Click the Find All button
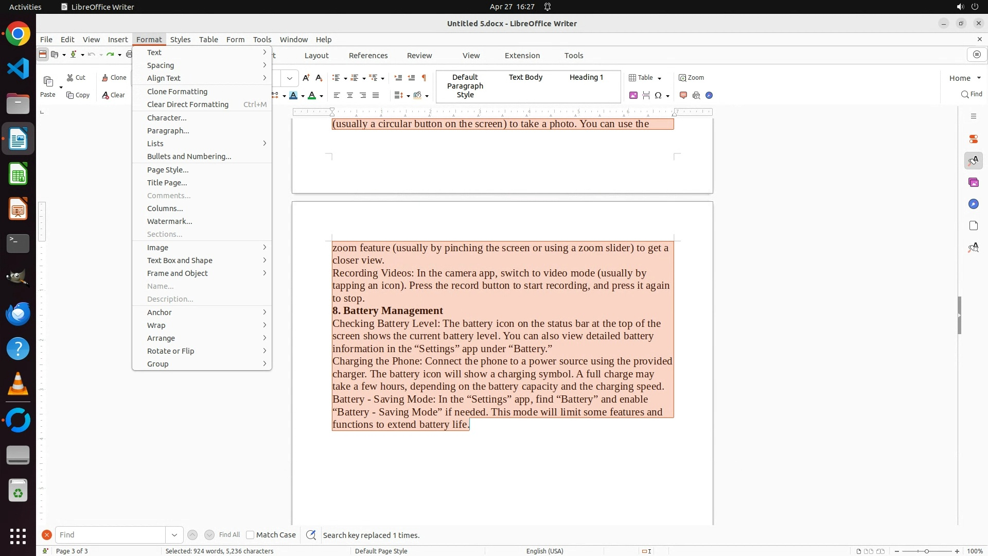 pos(229,535)
